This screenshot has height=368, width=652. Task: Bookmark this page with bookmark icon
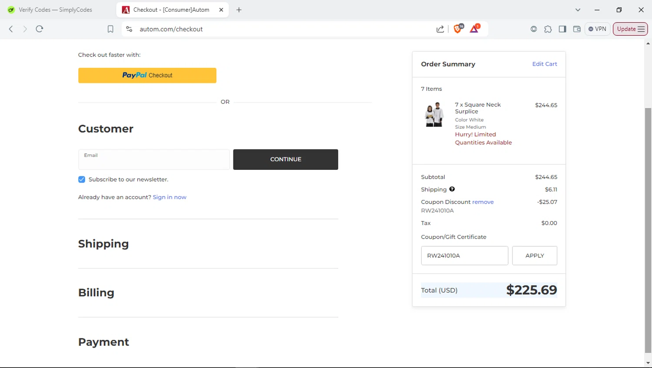click(x=110, y=29)
